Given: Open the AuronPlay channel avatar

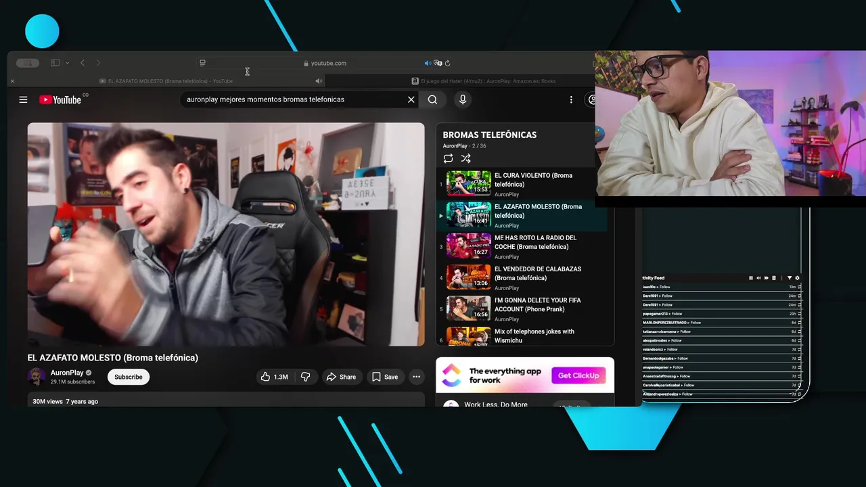Looking at the screenshot, I should pyautogui.click(x=37, y=377).
